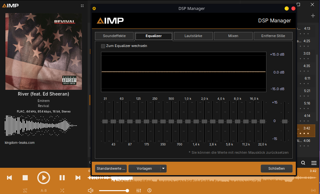320x194 pixels.
Task: Seek within the waveform progress bar
Action: (202, 179)
